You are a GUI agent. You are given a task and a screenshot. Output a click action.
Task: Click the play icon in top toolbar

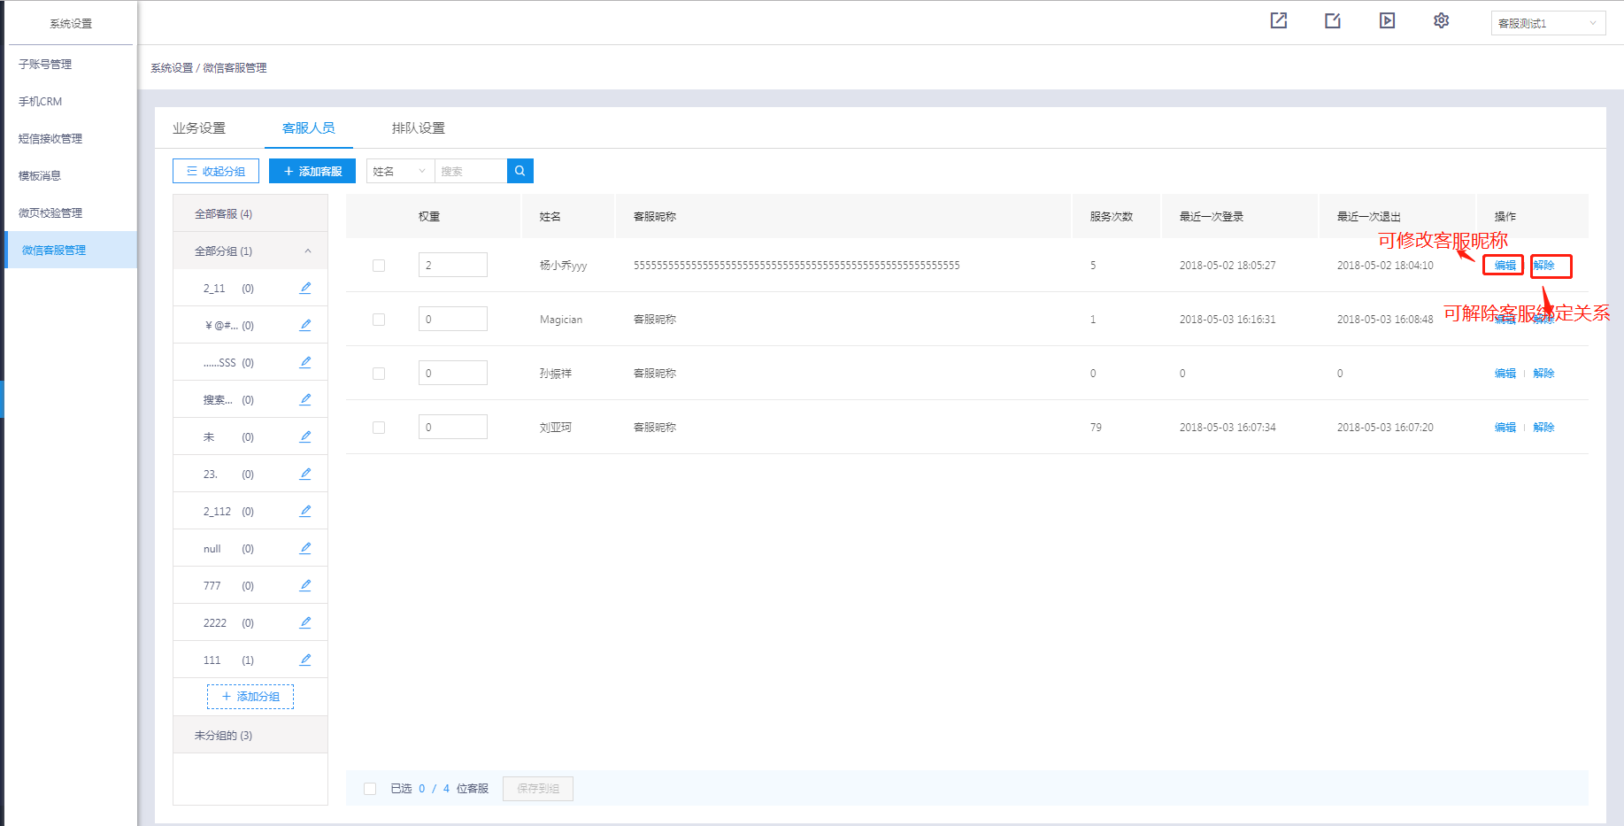tap(1387, 20)
